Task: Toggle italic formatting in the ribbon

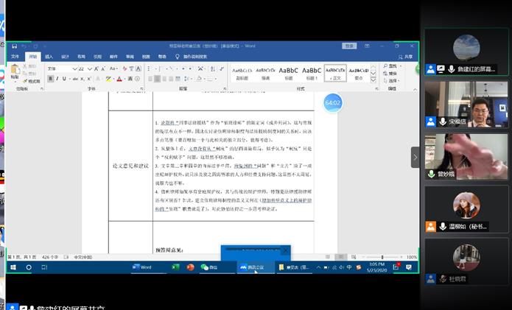Action: pos(57,78)
